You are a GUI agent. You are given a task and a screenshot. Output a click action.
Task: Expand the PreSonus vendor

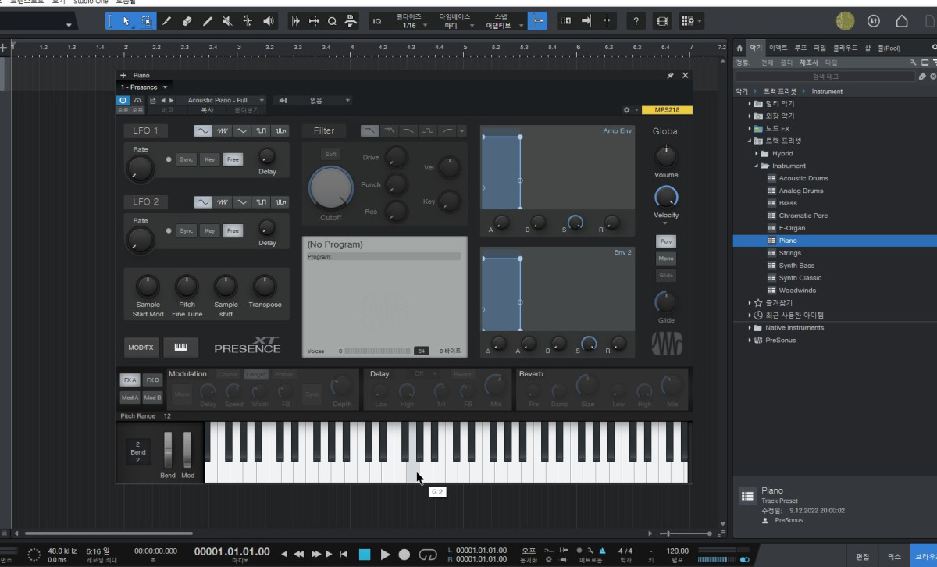[750, 341]
